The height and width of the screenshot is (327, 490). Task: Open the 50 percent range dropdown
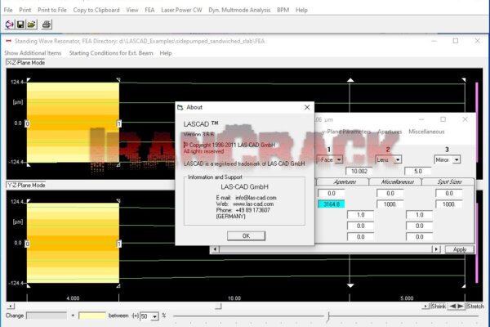pos(154,316)
